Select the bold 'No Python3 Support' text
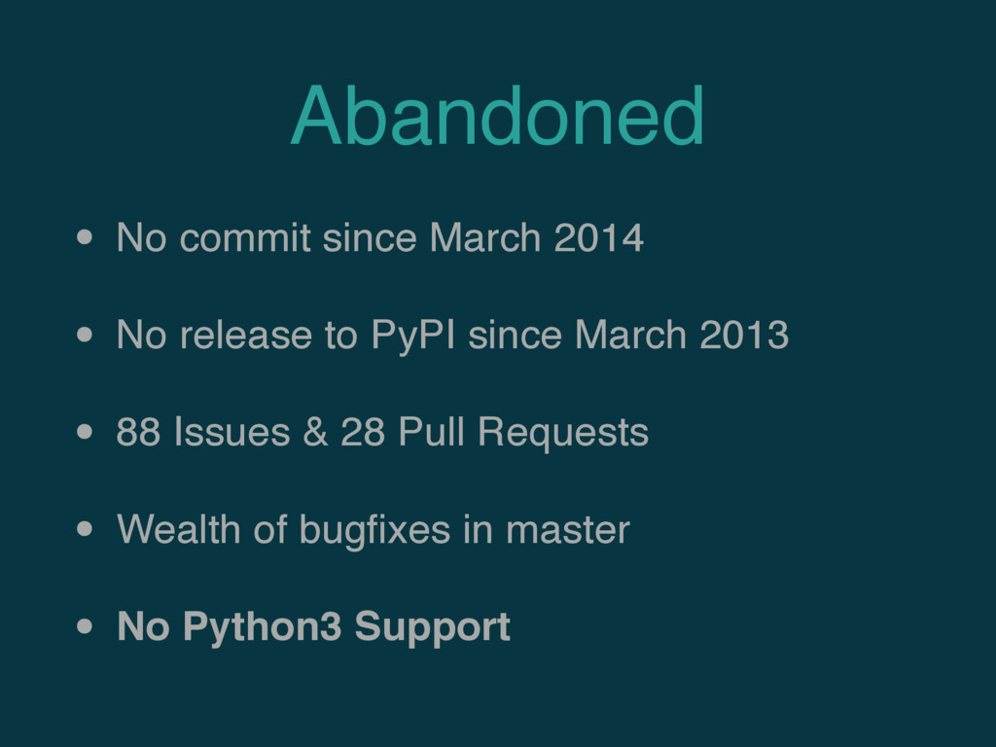Image resolution: width=996 pixels, height=747 pixels. [314, 627]
